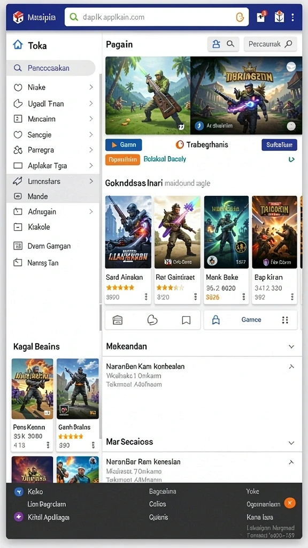This screenshot has height=548, width=308.
Task: Click the grid dots icon beside Gamce
Action: point(285,320)
